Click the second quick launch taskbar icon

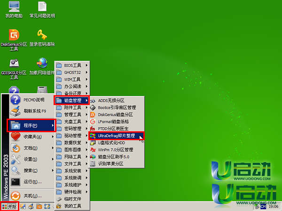click(31, 206)
